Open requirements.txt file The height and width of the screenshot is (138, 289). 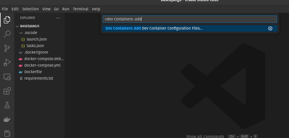[x=39, y=78]
